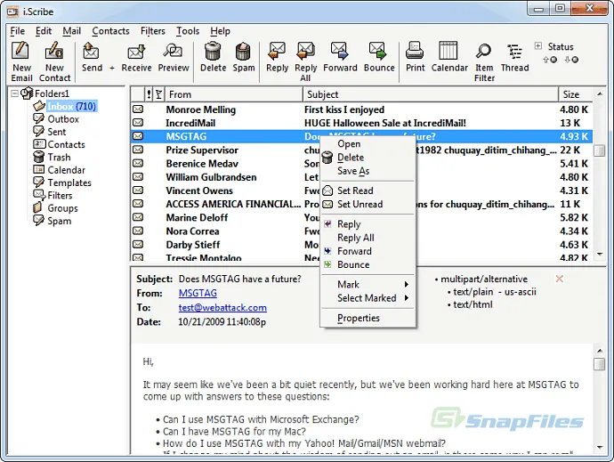Select the Inbox (710) folder
The width and height of the screenshot is (614, 462).
pos(71,106)
